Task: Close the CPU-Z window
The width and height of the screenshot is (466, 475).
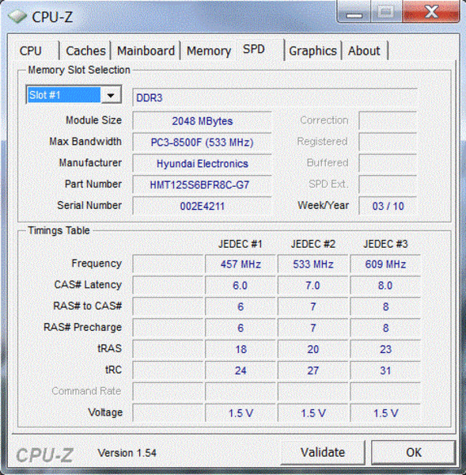Action: [431, 12]
